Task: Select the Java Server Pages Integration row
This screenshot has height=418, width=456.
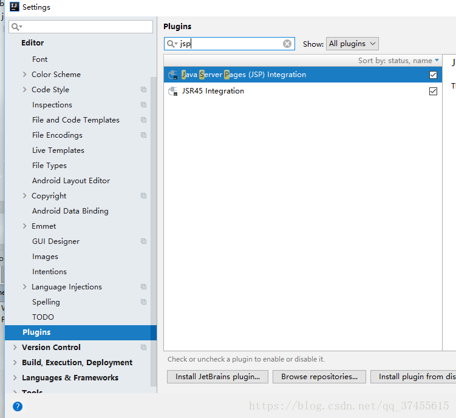Action: [x=303, y=75]
